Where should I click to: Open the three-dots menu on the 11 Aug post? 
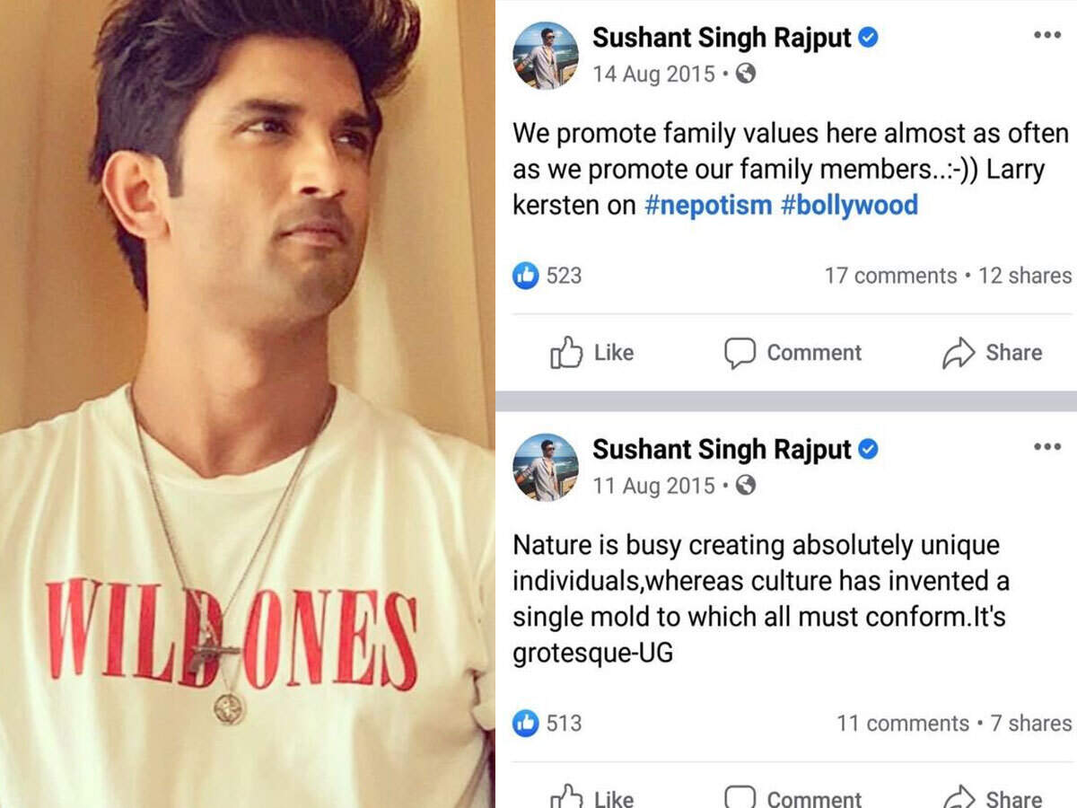[1047, 447]
